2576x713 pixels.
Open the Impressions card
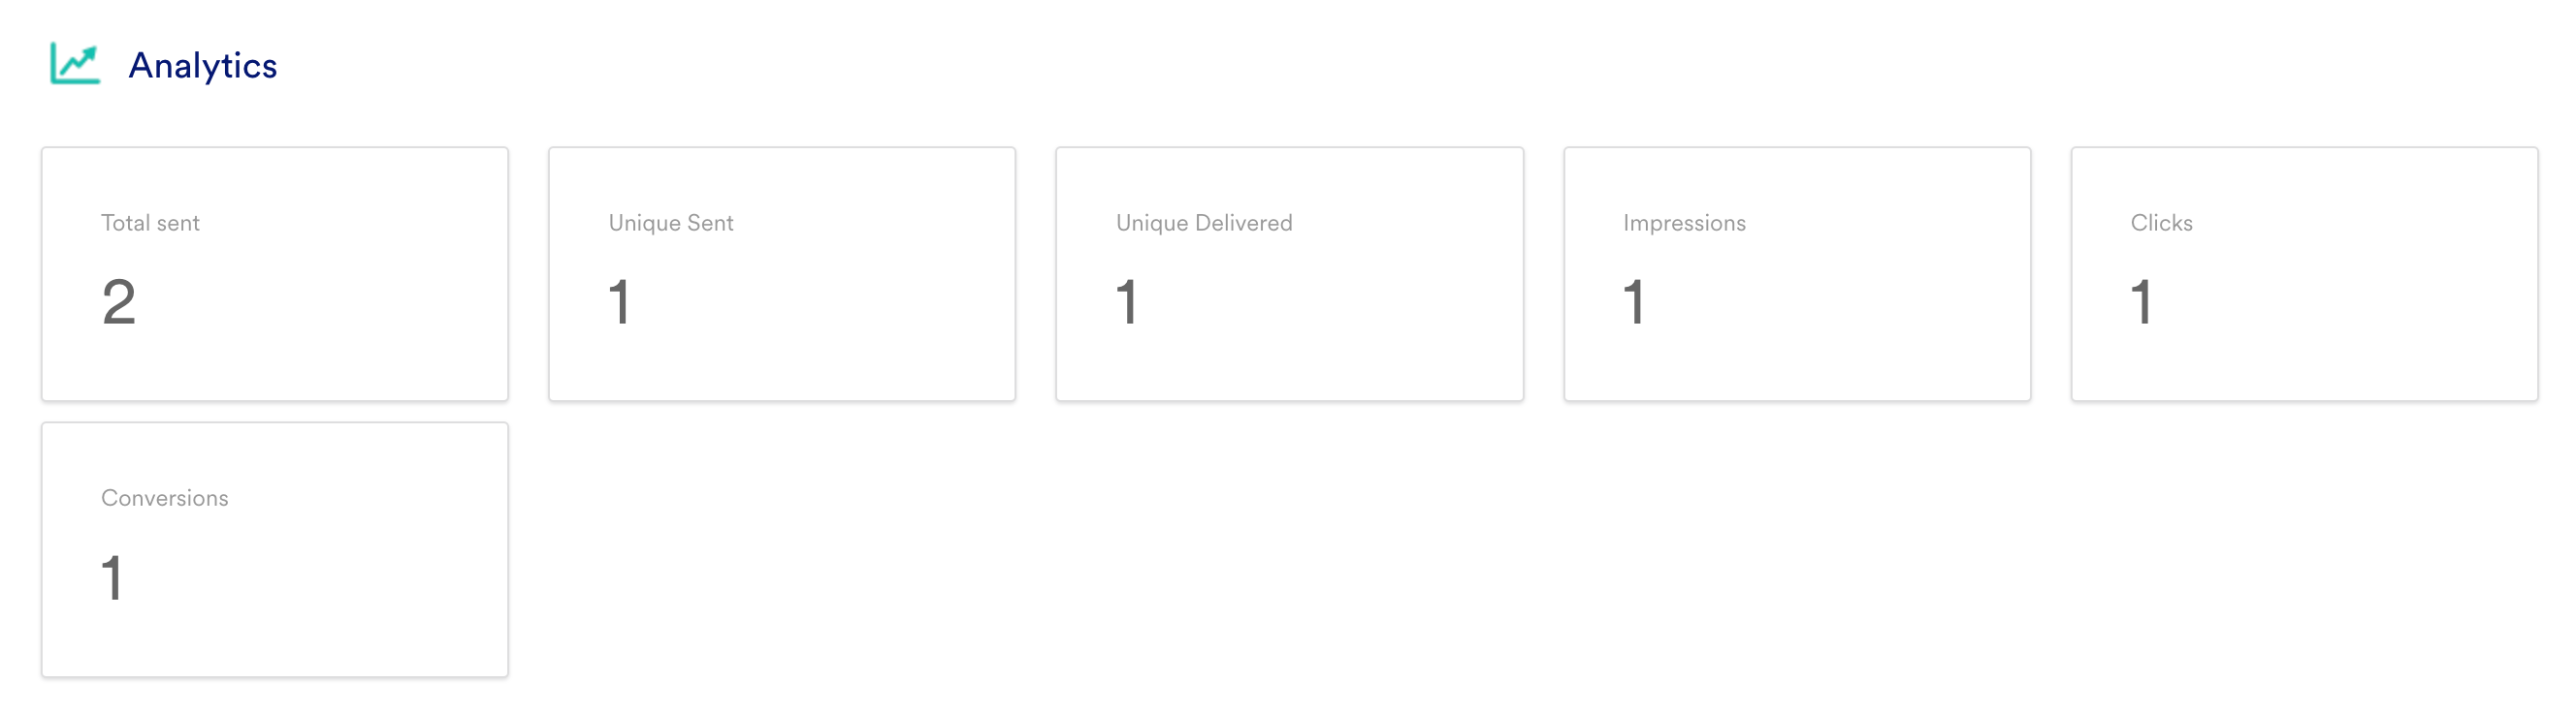1797,273
